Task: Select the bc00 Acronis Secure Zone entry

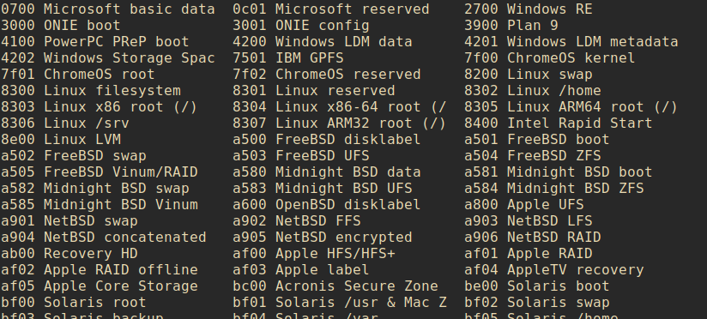Action: 335,286
